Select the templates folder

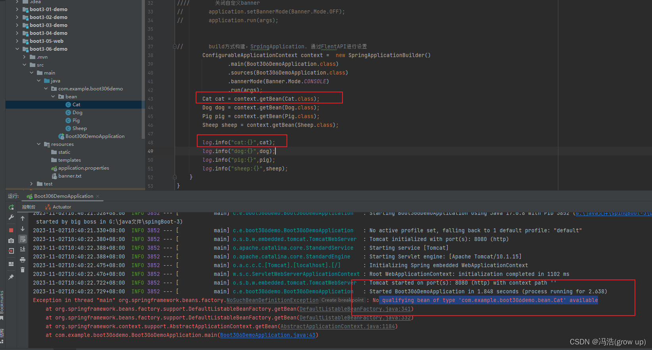[x=69, y=160]
